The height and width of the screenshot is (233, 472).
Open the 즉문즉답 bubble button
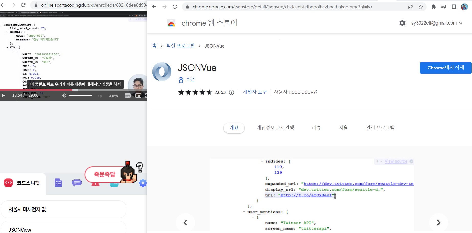pyautogui.click(x=105, y=174)
